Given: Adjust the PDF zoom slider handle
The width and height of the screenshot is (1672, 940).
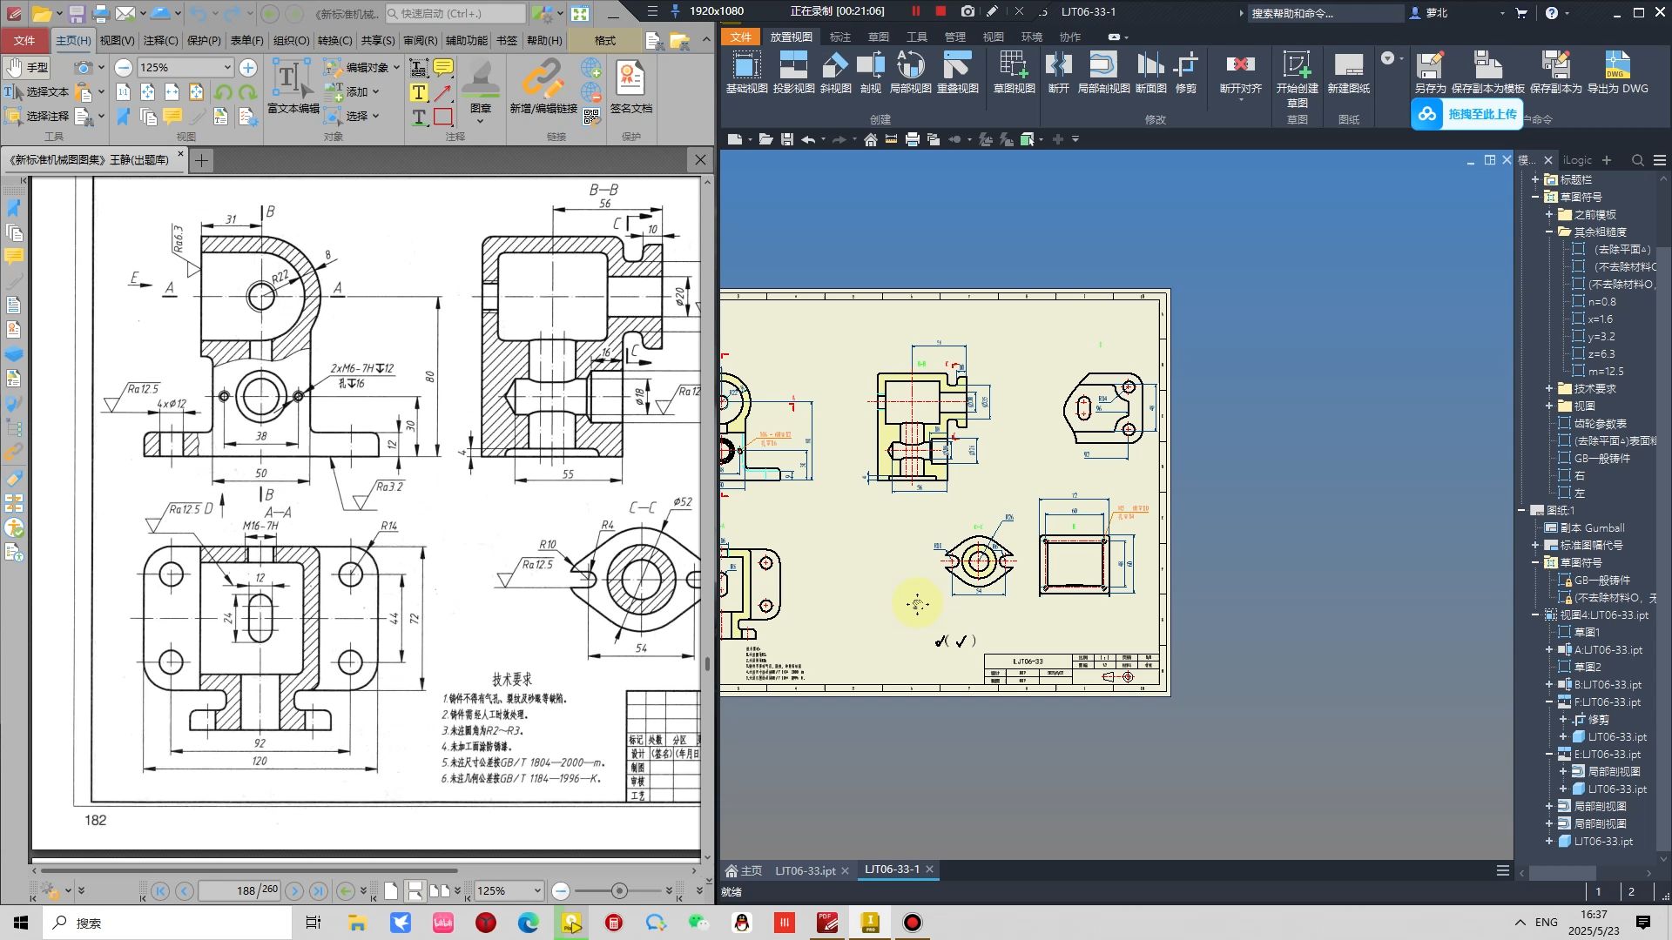Looking at the screenshot, I should pos(619,890).
